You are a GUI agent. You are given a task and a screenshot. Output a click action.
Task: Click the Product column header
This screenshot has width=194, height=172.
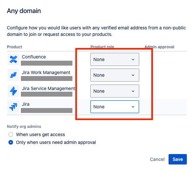14,47
